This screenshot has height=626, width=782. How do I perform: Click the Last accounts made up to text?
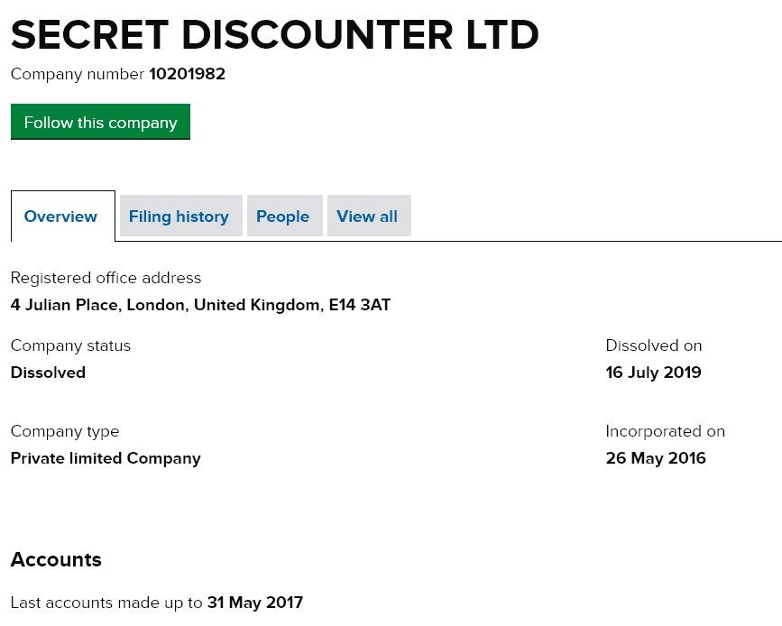(106, 603)
